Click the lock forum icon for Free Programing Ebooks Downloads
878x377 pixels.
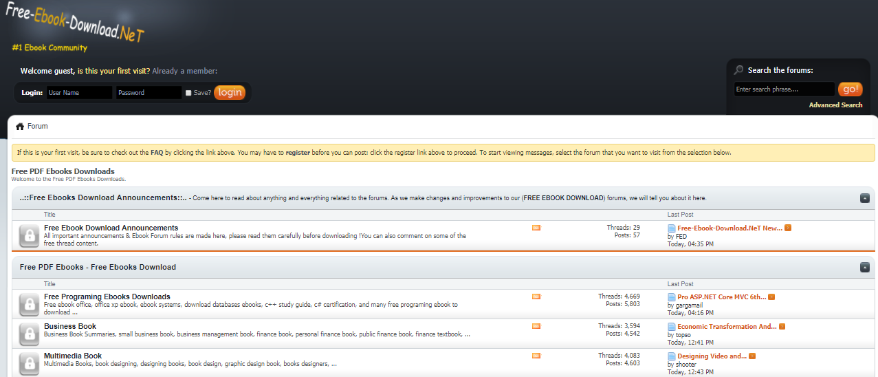coord(29,305)
